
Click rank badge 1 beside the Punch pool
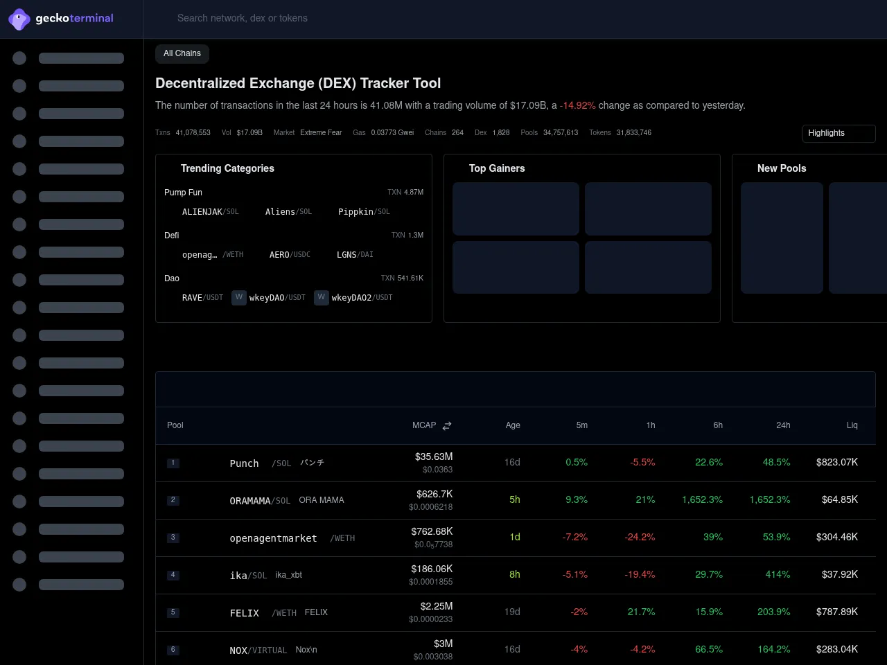click(173, 463)
